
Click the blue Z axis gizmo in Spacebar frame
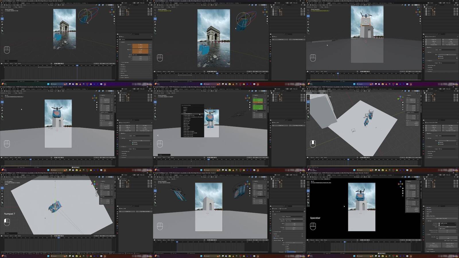click(400, 182)
